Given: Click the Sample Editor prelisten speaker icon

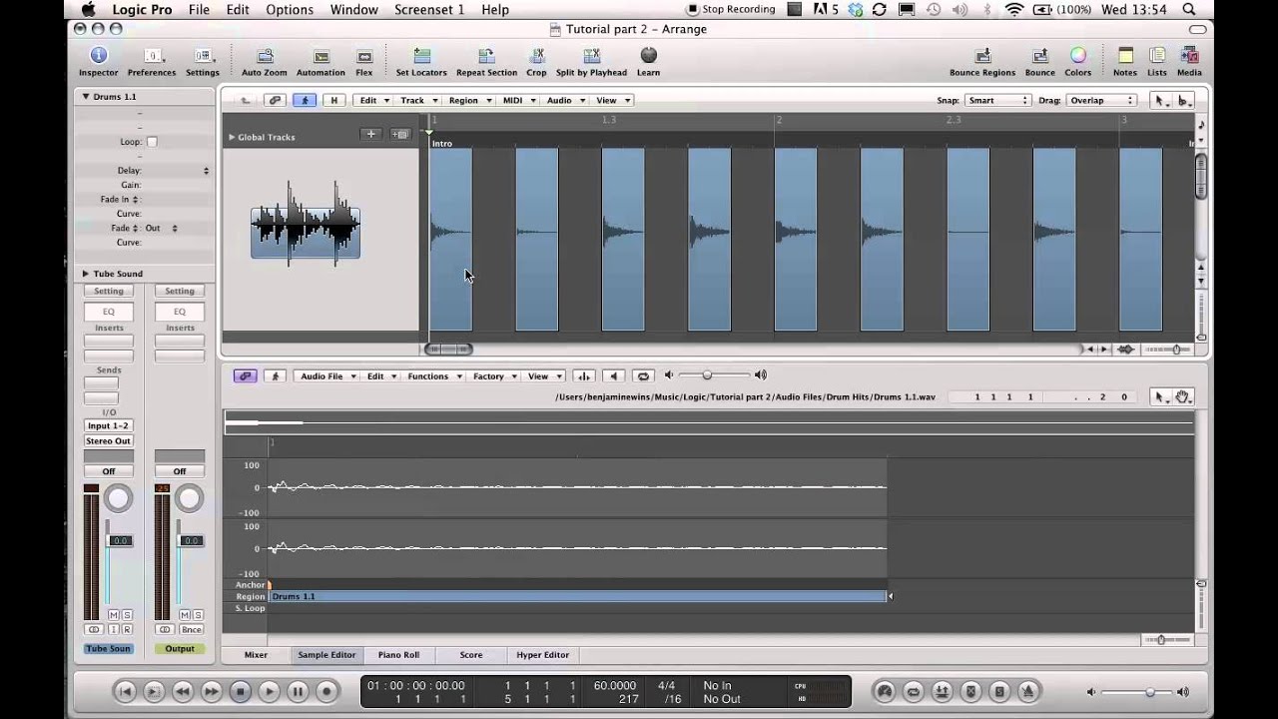Looking at the screenshot, I should 614,376.
